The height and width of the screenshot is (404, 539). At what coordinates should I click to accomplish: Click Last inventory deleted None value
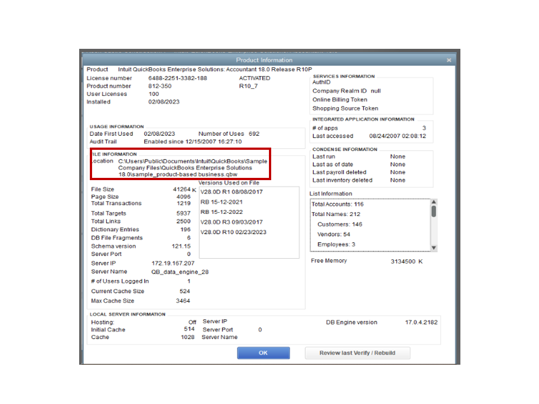(398, 180)
